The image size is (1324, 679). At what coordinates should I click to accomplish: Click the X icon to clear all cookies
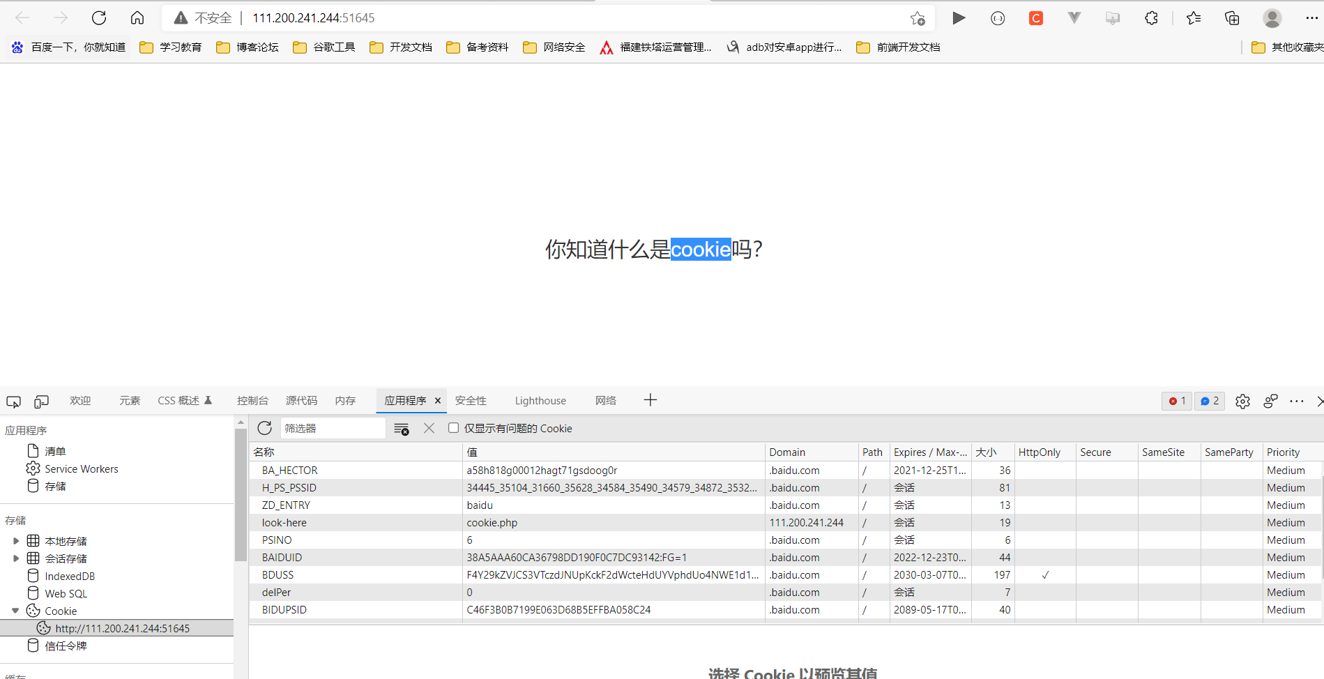pyautogui.click(x=429, y=427)
